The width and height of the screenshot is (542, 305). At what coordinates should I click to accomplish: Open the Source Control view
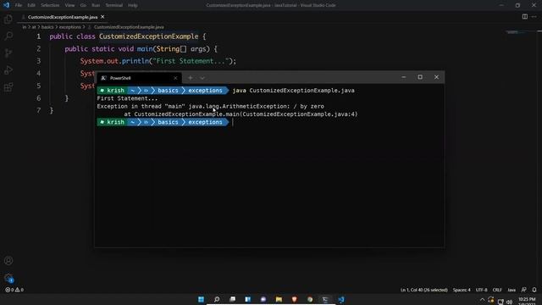pos(8,53)
